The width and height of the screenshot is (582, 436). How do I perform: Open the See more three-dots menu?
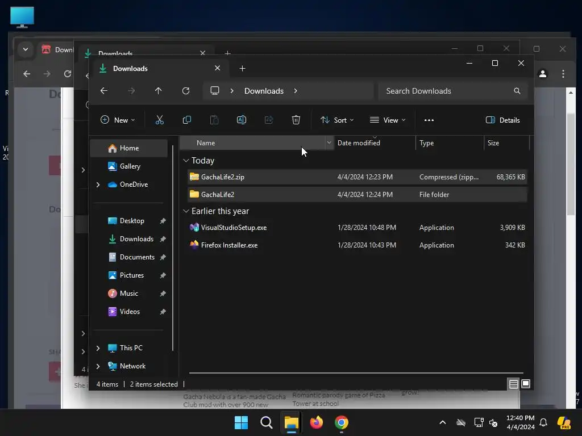(429, 120)
